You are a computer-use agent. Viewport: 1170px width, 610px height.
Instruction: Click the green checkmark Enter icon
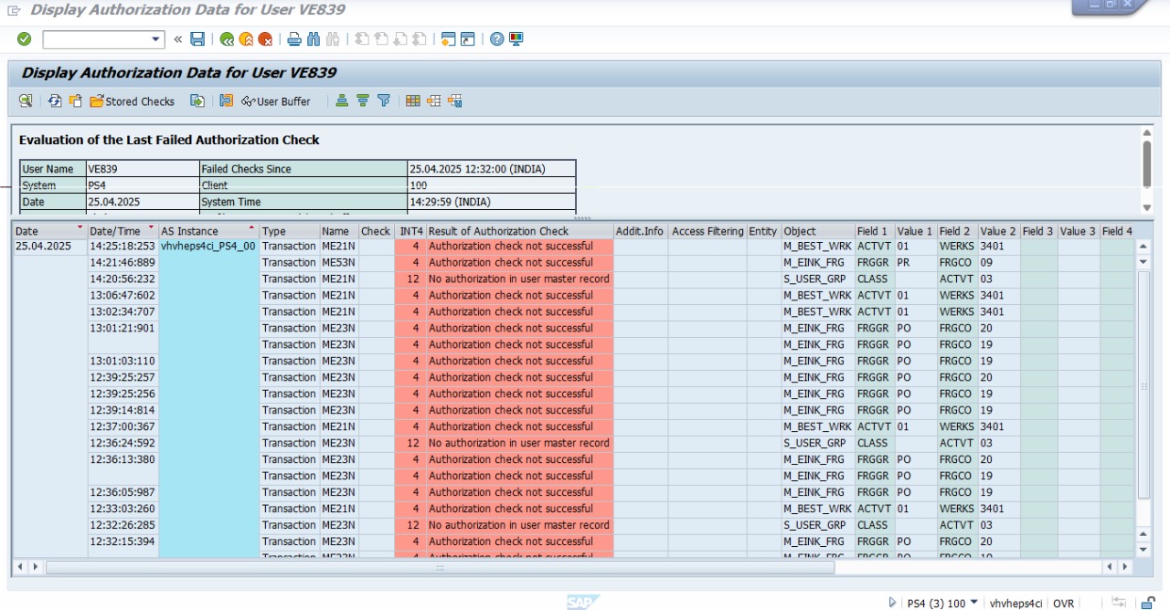(x=25, y=39)
